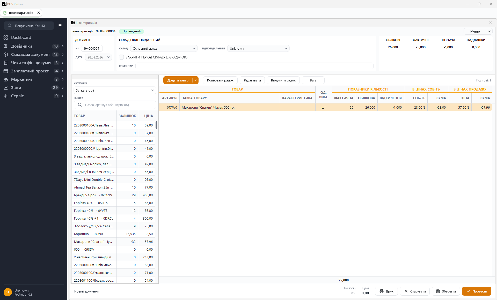Click the Скасувати button
The height and width of the screenshot is (300, 497).
(x=415, y=291)
